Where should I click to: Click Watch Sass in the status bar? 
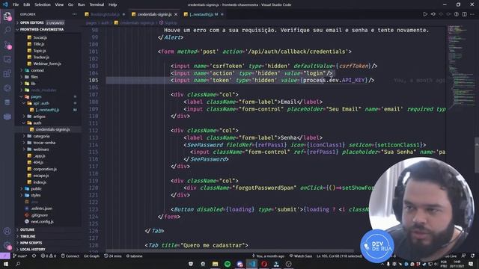tap(301, 256)
